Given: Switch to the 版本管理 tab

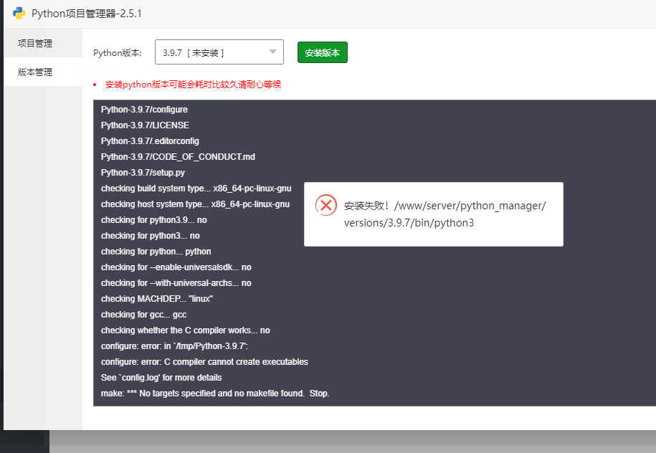Looking at the screenshot, I should click(x=43, y=72).
